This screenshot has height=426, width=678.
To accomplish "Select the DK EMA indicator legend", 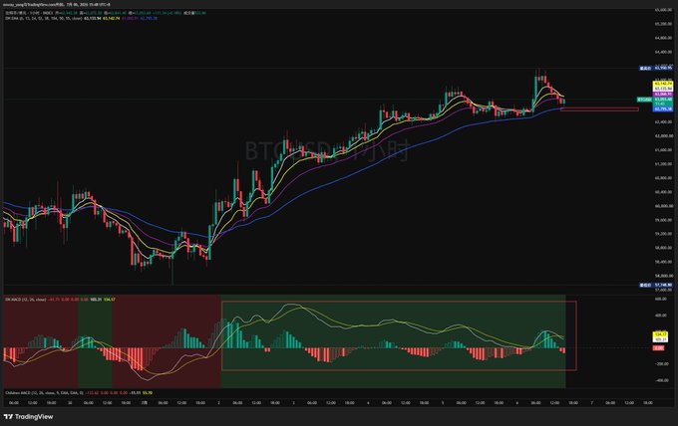I will [82, 19].
